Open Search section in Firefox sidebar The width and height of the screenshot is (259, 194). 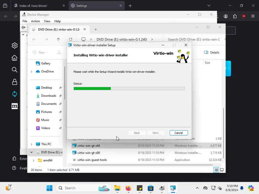point(14,70)
